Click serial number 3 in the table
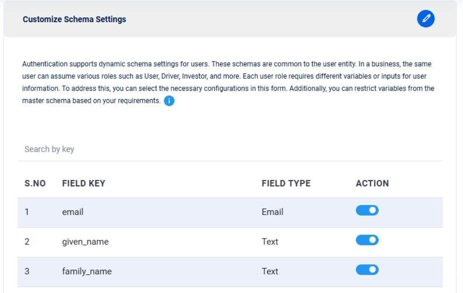The image size is (463, 293). tap(27, 271)
